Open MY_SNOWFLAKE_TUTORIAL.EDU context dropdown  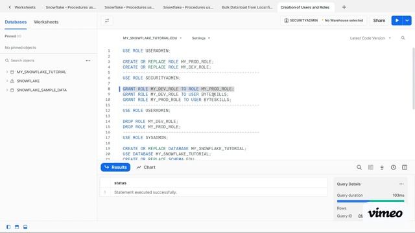tap(152, 38)
